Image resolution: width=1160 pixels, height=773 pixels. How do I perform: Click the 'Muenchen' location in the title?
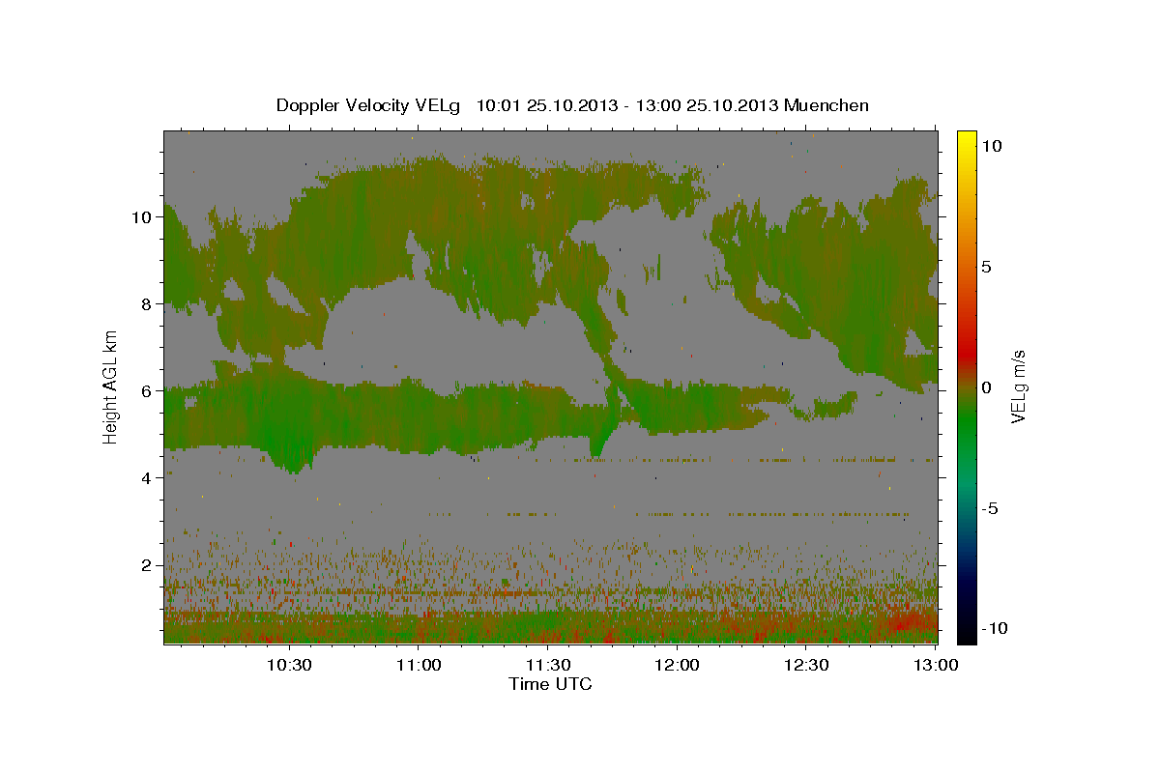click(x=826, y=105)
